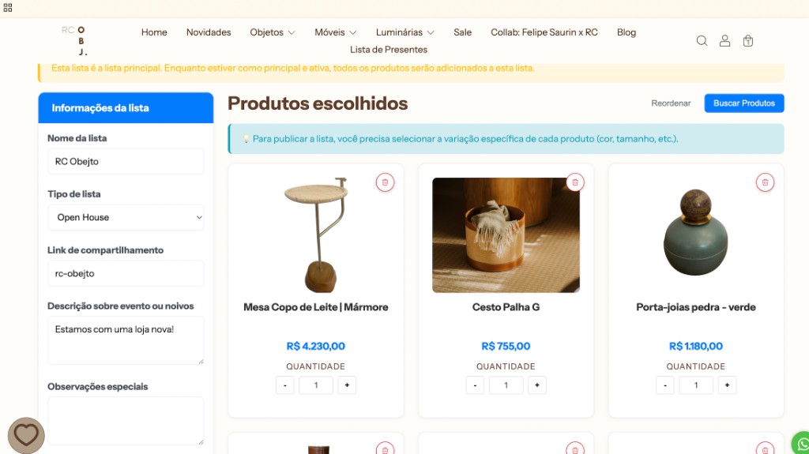Open the Tipo de lista dropdown
Viewport: 809px width, 454px height.
[126, 217]
